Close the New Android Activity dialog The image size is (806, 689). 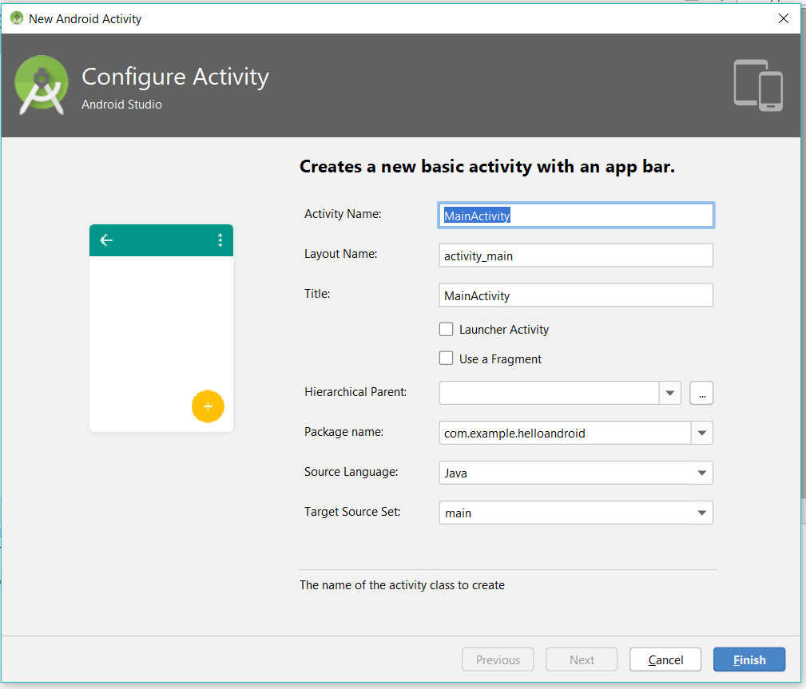tap(784, 18)
